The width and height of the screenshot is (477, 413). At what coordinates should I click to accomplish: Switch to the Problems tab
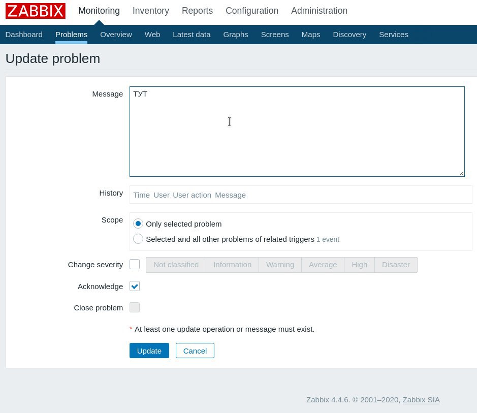tap(71, 35)
